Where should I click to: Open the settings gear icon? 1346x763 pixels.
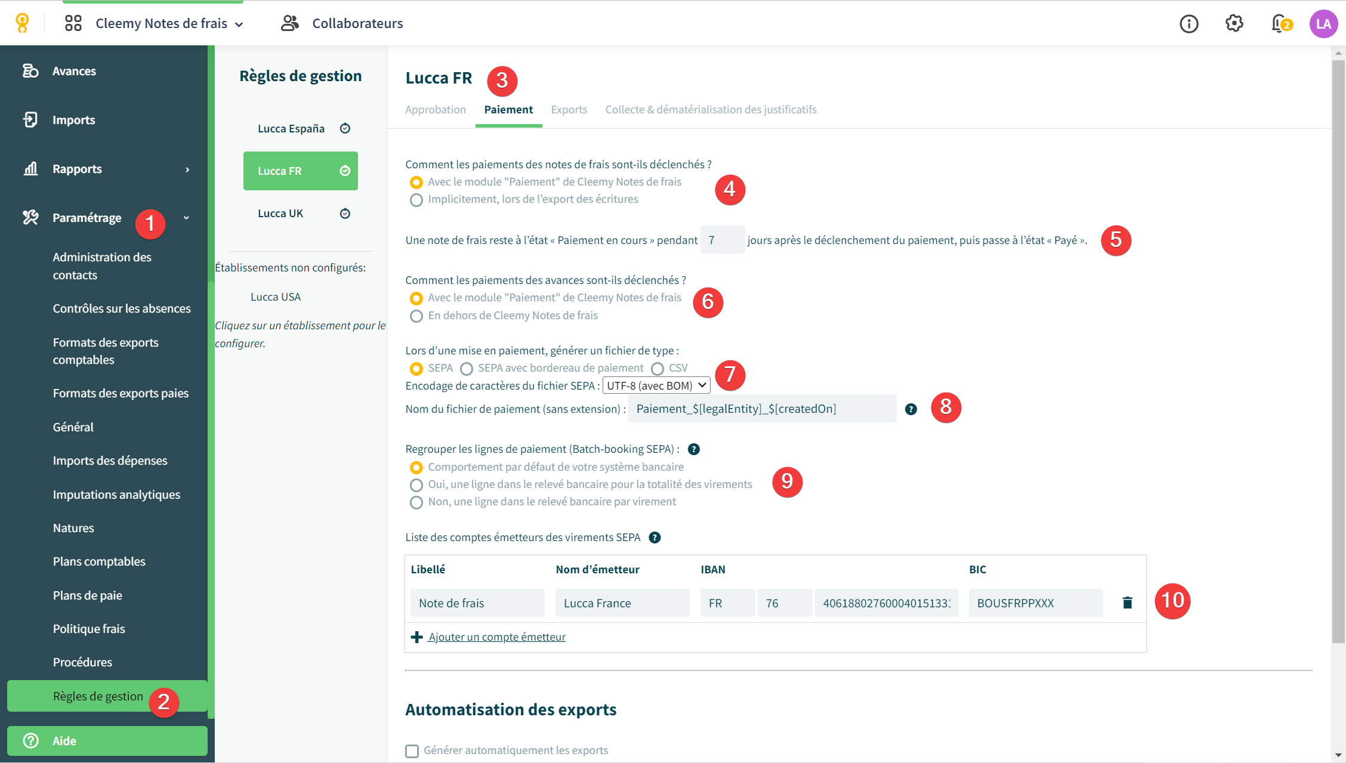(1234, 23)
